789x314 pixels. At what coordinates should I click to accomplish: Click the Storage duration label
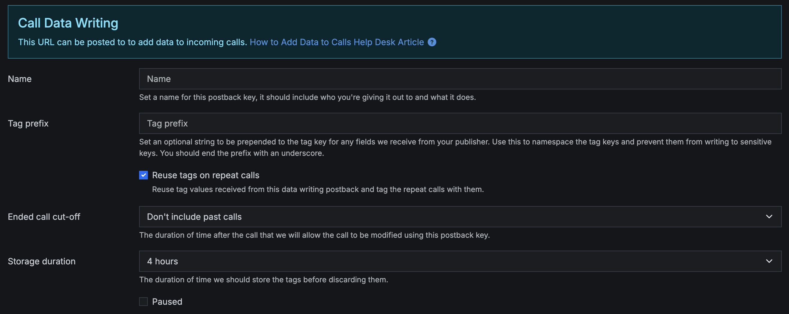[42, 261]
